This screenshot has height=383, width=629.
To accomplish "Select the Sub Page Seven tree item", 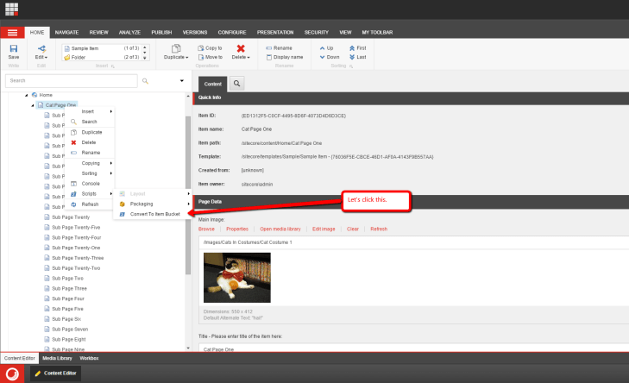I will pos(70,330).
